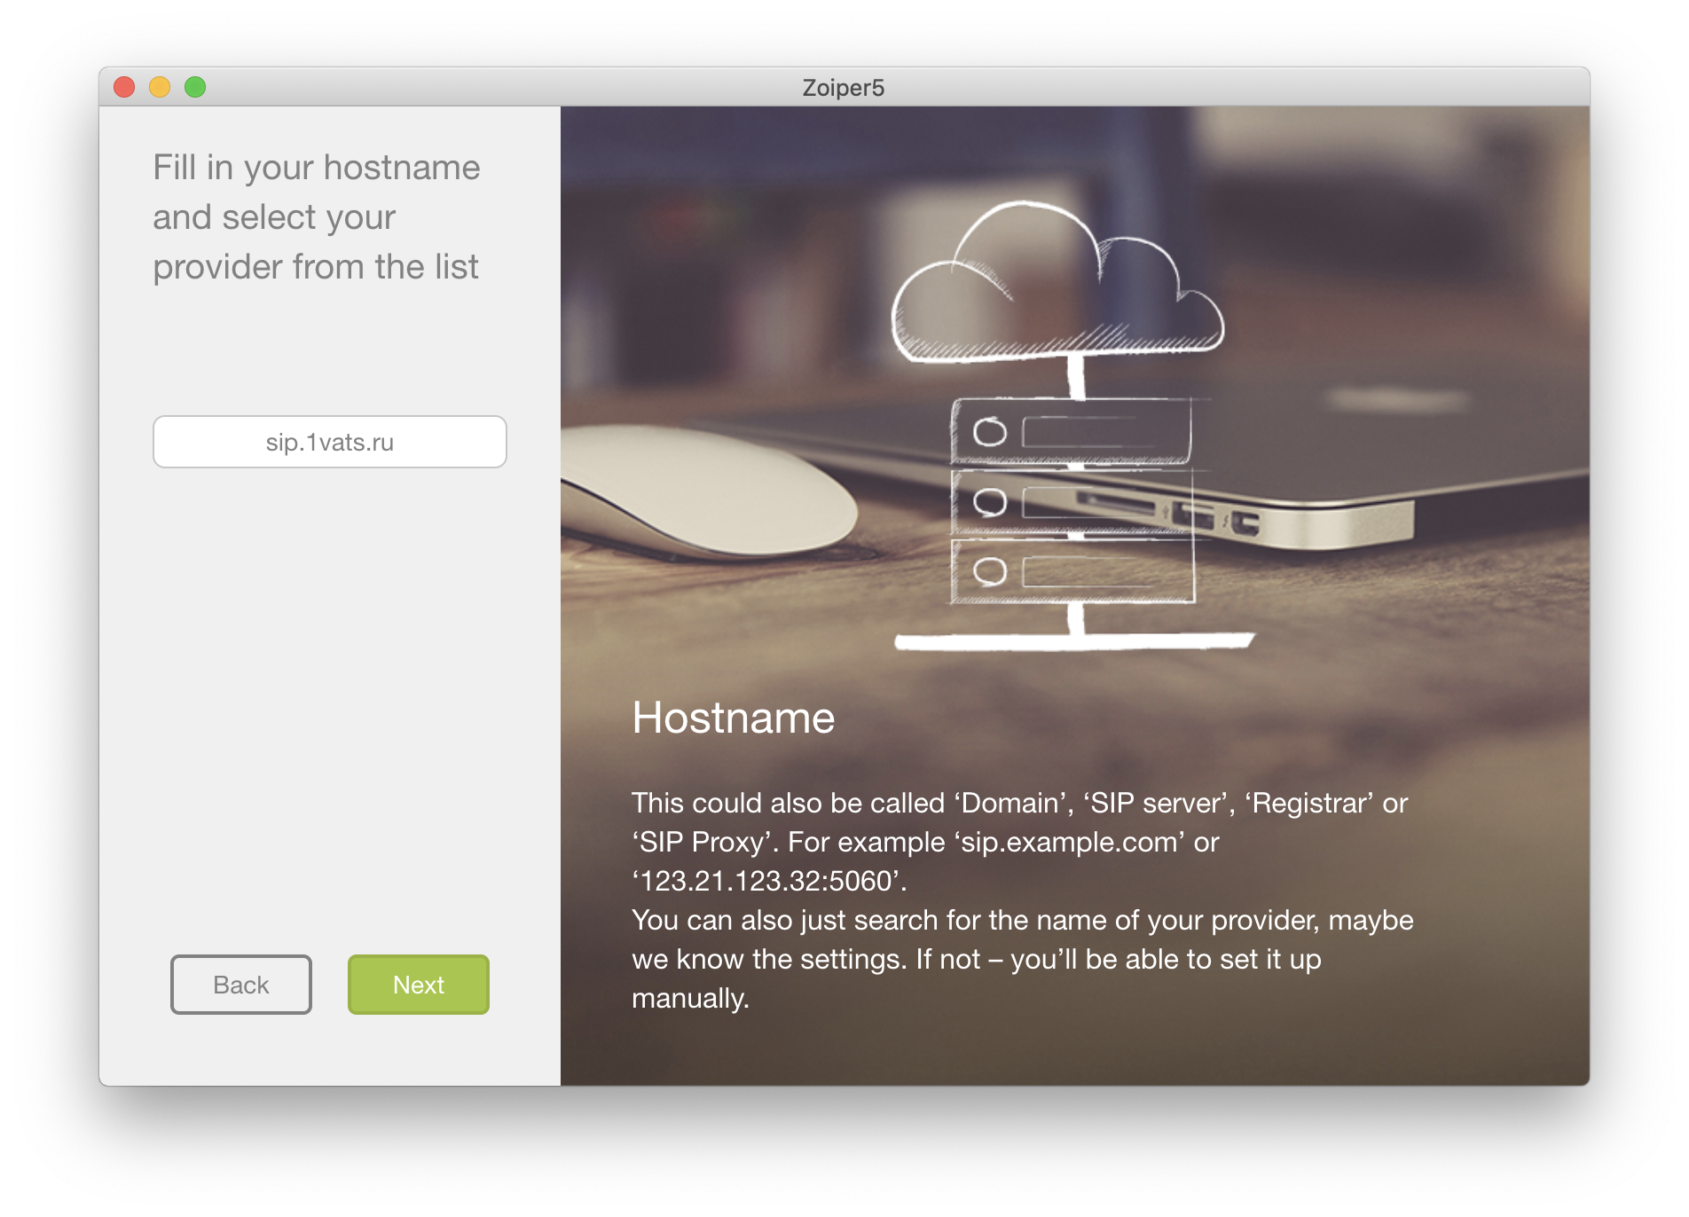Screen dimensions: 1689x1217
Task: Go back with the Back button
Action: tap(240, 985)
